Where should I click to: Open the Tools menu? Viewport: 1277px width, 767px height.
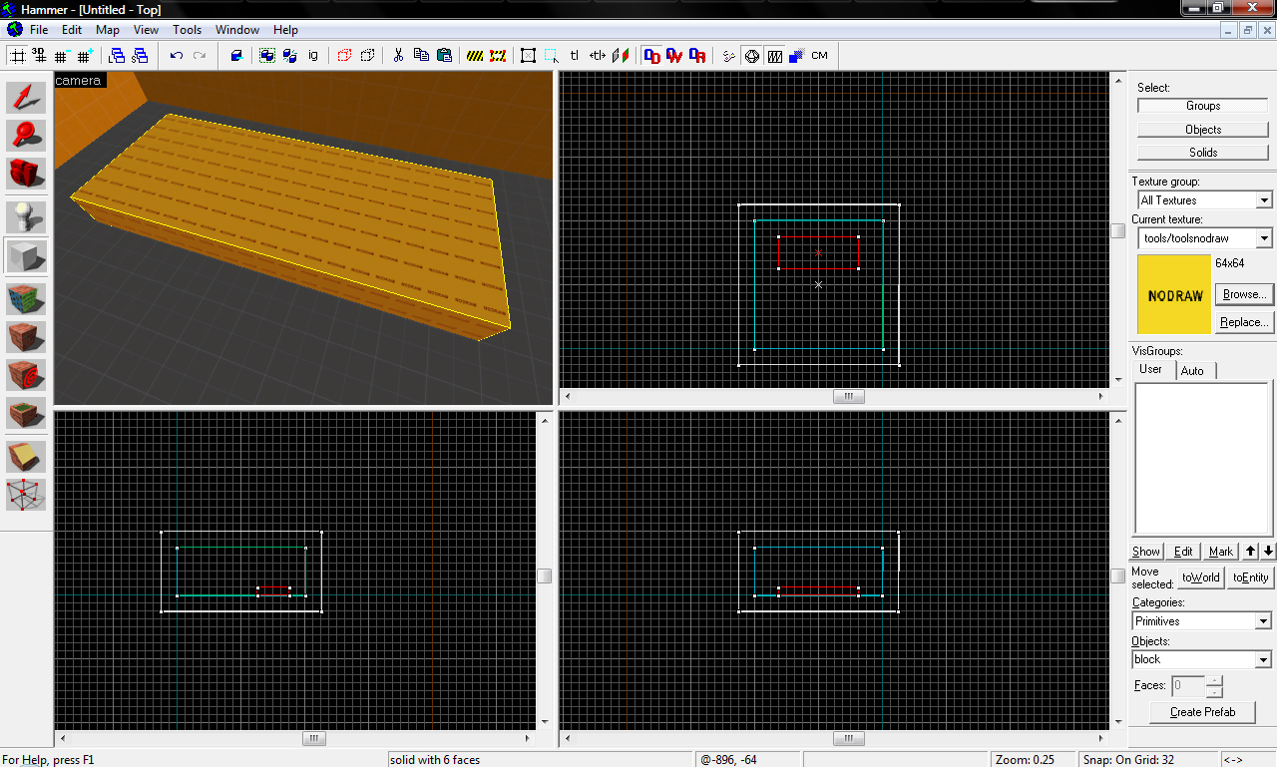(187, 30)
